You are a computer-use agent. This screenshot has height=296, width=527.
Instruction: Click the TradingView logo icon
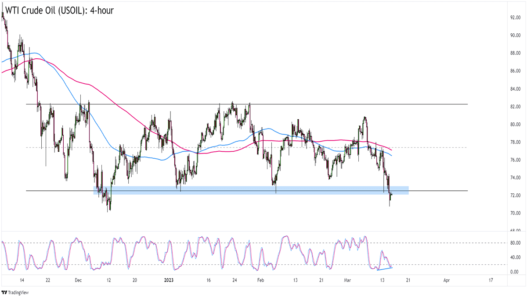point(5,292)
